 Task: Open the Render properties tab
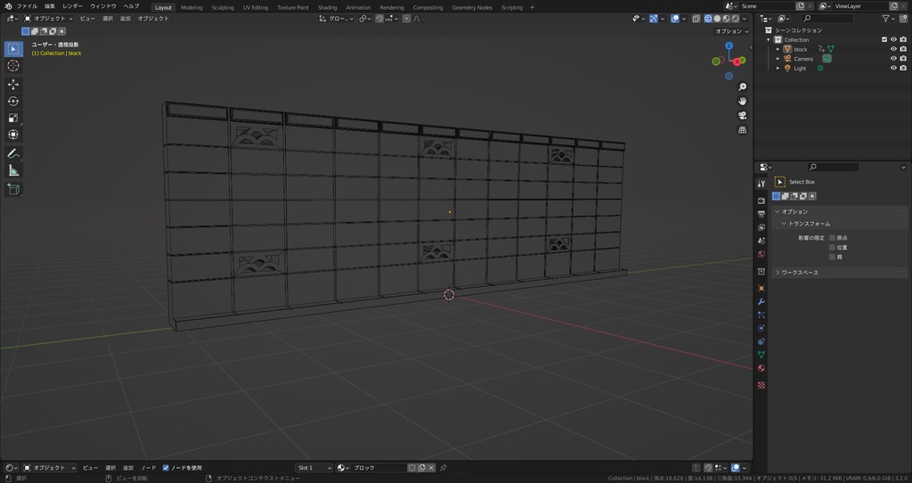click(x=761, y=201)
